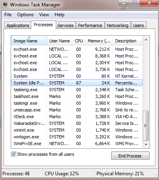This screenshot has height=180, width=159.
Task: Select the Processes tab
Action: [43, 25]
